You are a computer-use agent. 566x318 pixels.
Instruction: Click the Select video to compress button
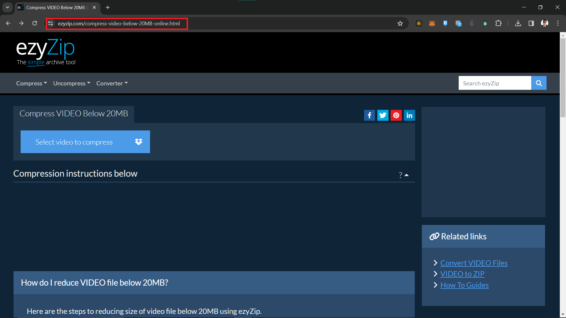click(x=85, y=142)
